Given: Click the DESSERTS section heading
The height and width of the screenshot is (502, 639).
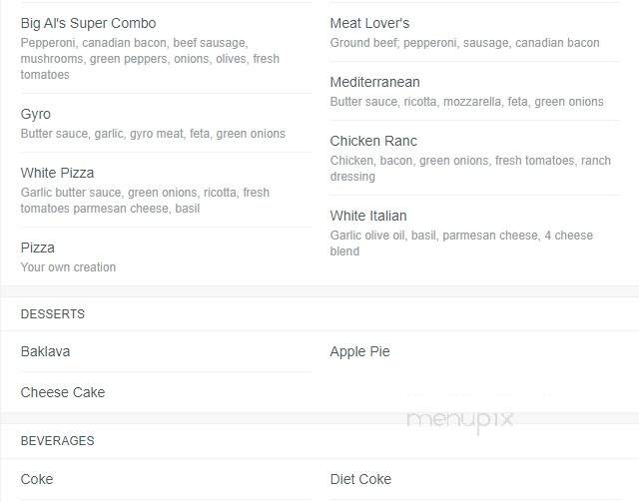Looking at the screenshot, I should click(x=53, y=314).
